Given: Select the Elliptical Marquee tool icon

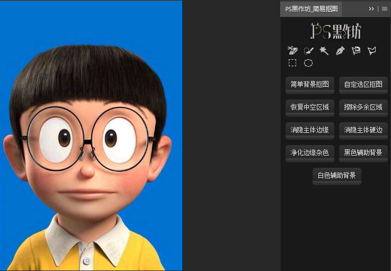Looking at the screenshot, I should 308,63.
